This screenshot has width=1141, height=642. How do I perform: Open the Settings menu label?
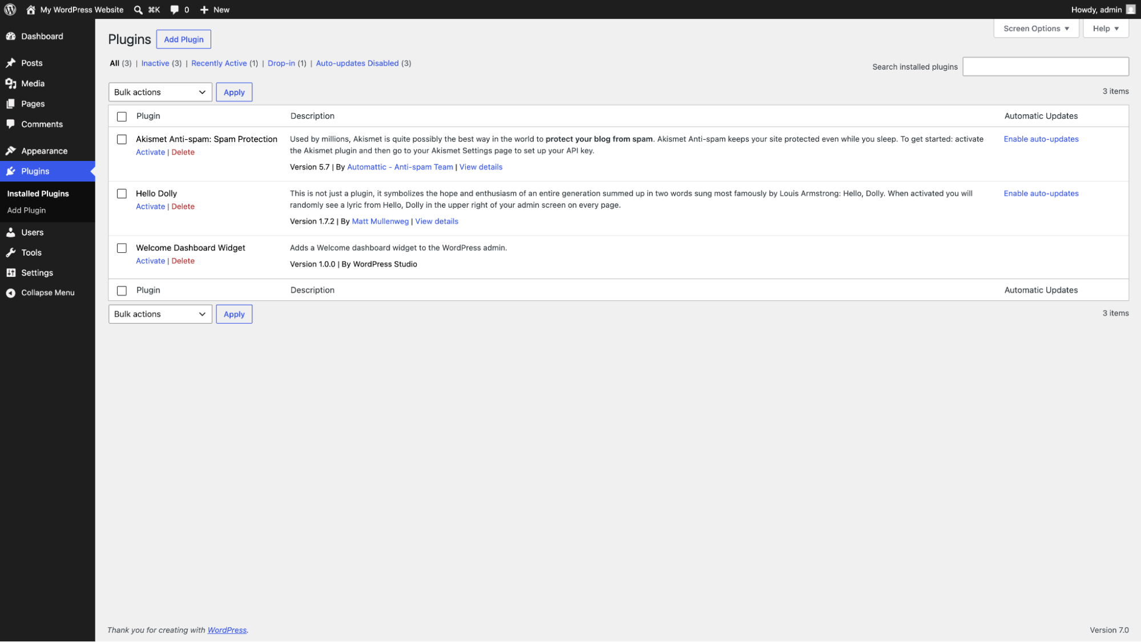pyautogui.click(x=37, y=273)
